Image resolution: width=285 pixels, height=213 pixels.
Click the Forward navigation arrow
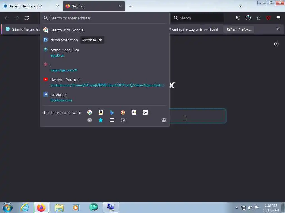coord(17,18)
